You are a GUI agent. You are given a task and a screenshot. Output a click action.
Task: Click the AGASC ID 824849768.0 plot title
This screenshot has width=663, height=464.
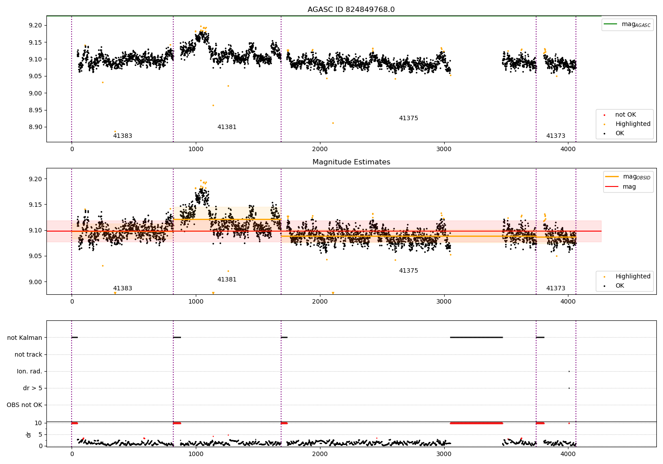[x=351, y=10]
